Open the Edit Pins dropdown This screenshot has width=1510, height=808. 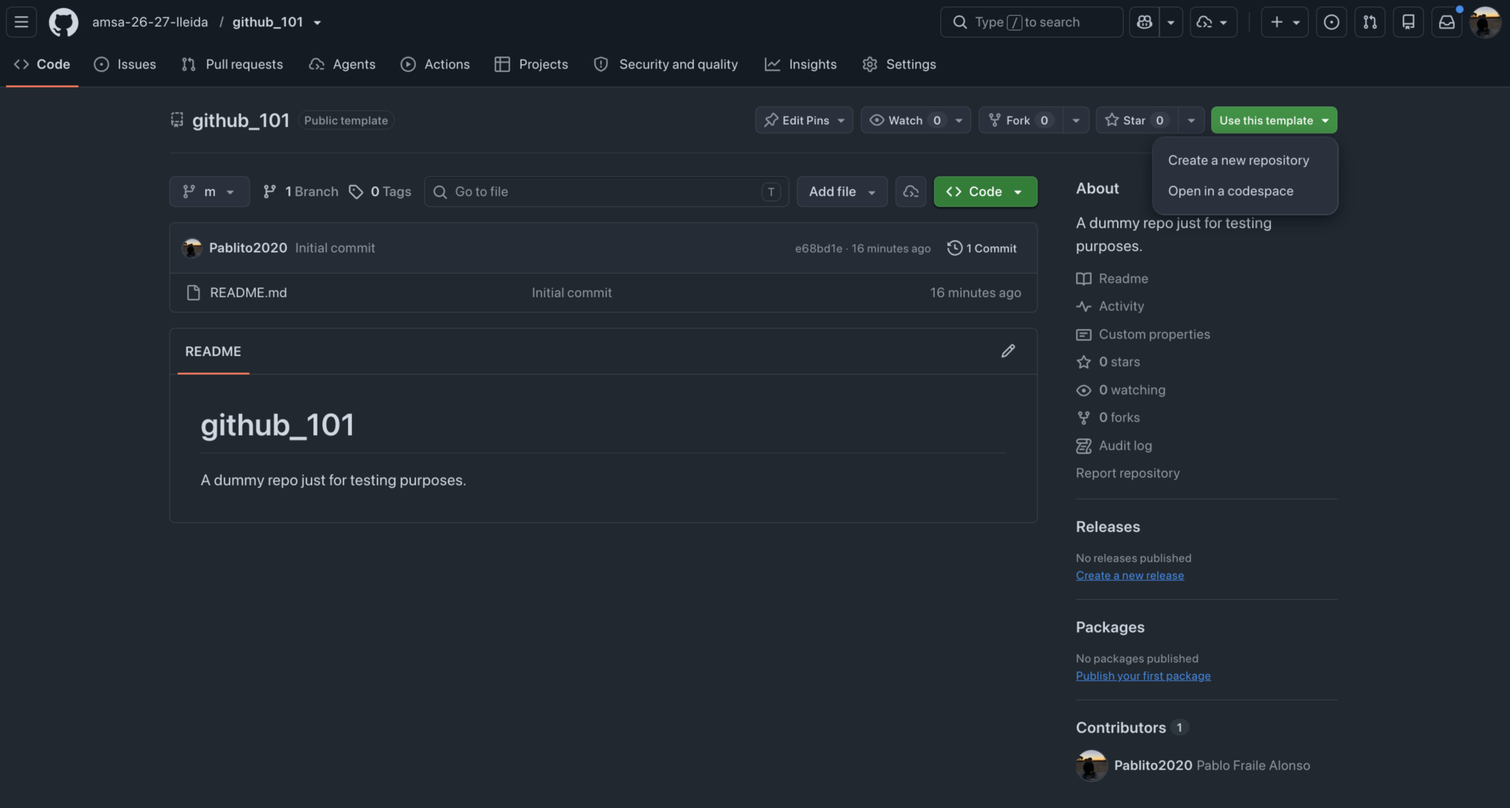804,120
